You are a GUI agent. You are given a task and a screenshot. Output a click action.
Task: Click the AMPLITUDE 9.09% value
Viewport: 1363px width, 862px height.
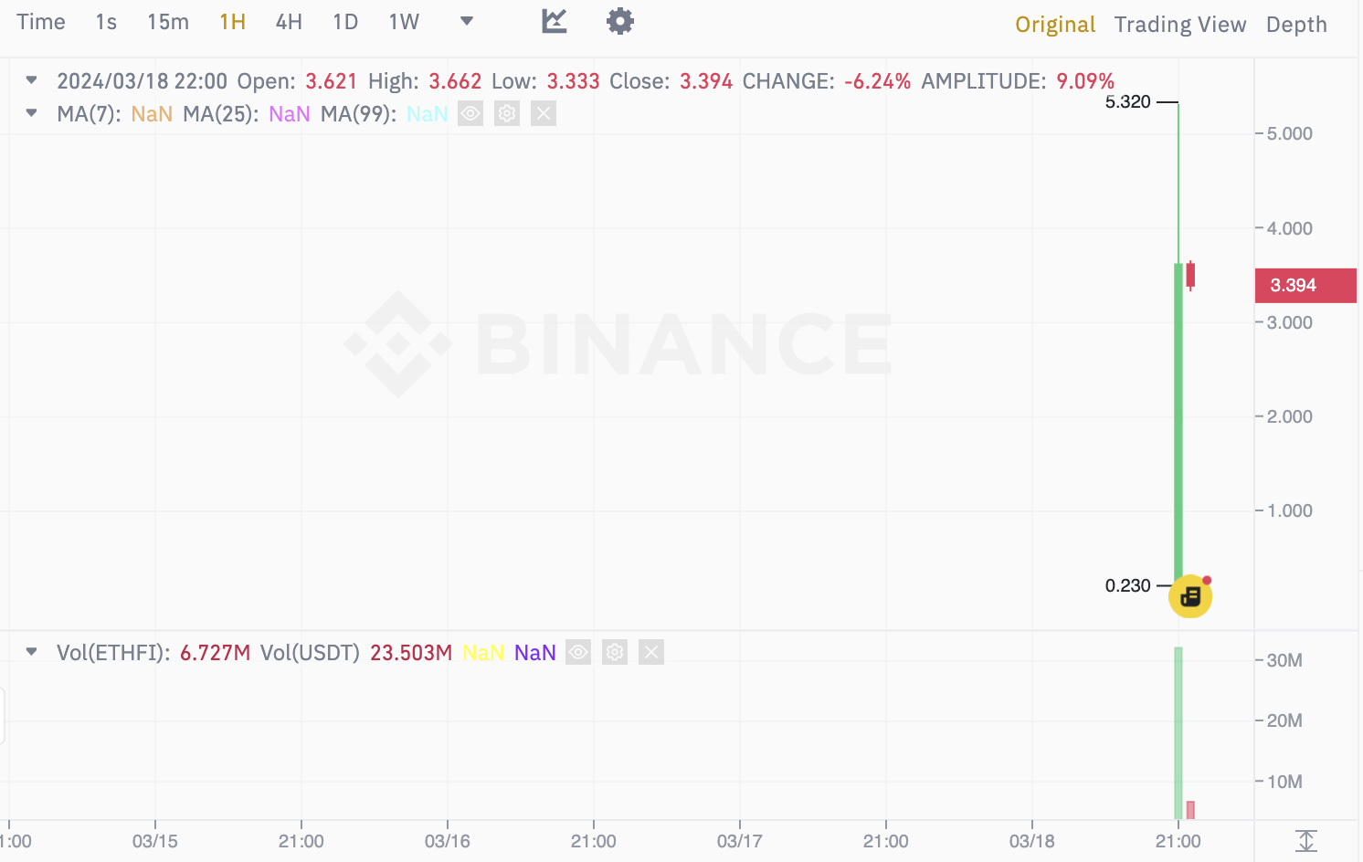click(x=1085, y=81)
